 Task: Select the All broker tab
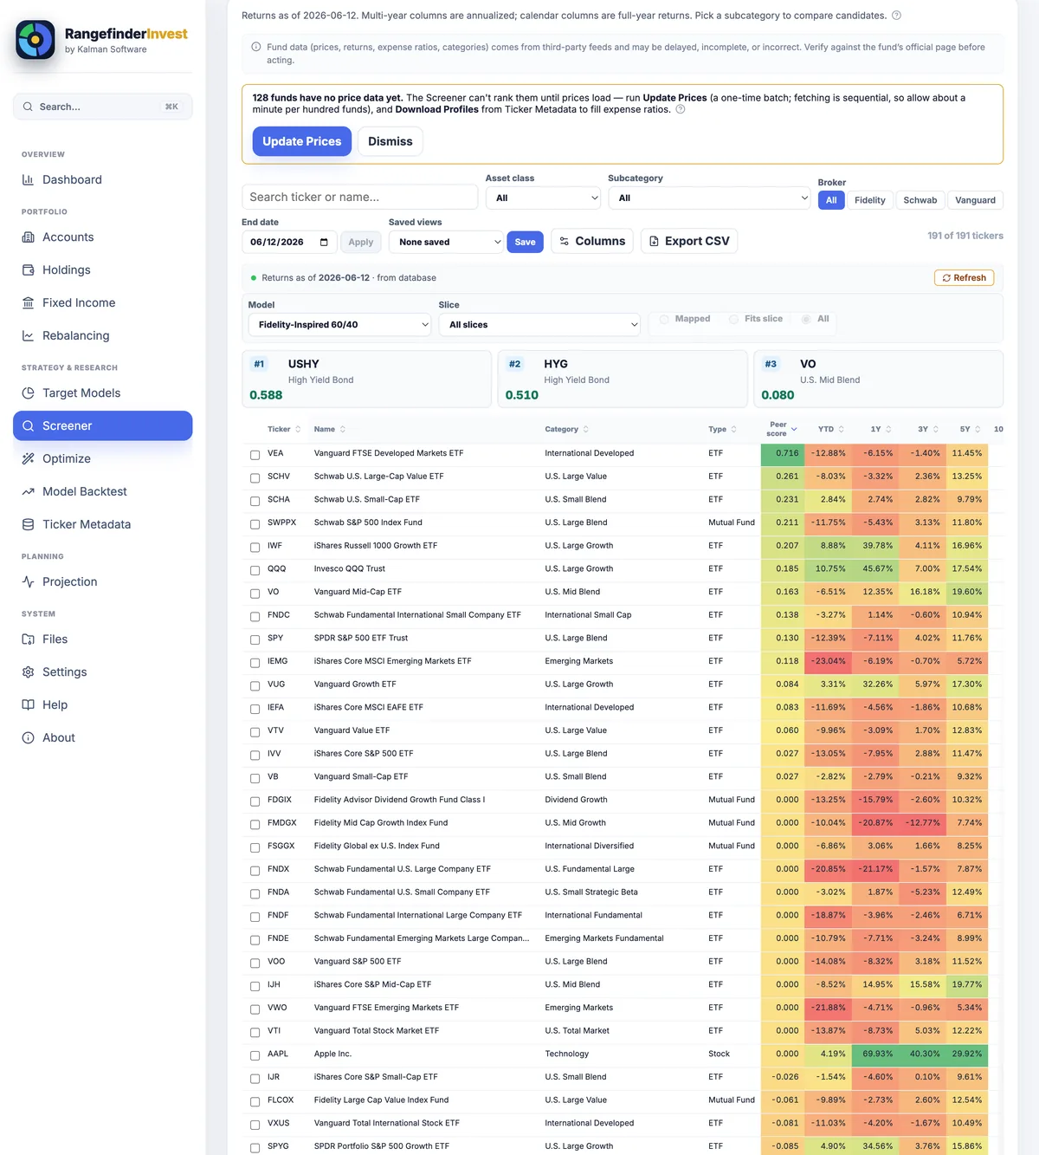831,200
